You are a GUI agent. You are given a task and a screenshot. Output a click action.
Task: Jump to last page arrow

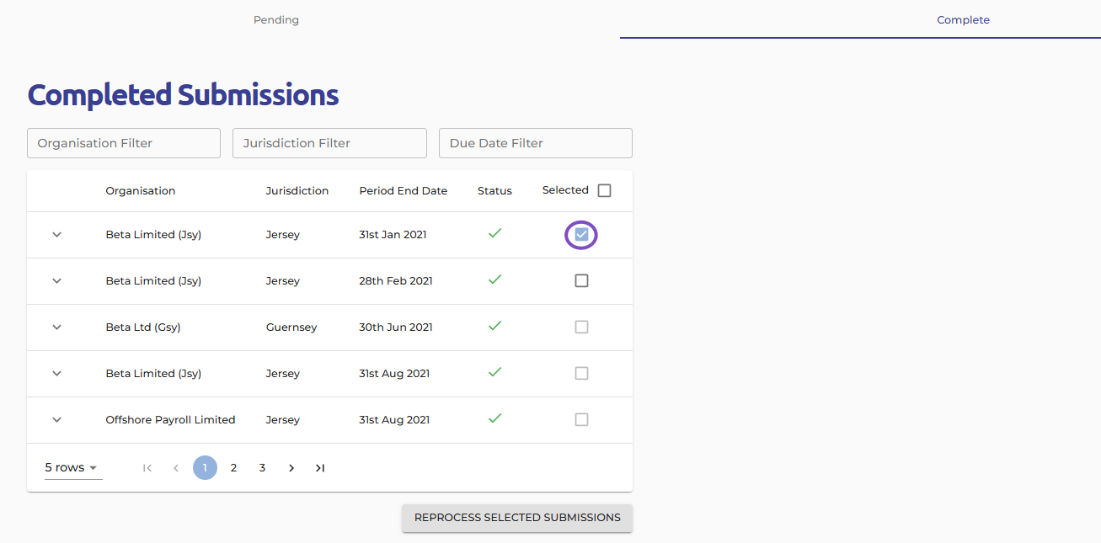320,468
